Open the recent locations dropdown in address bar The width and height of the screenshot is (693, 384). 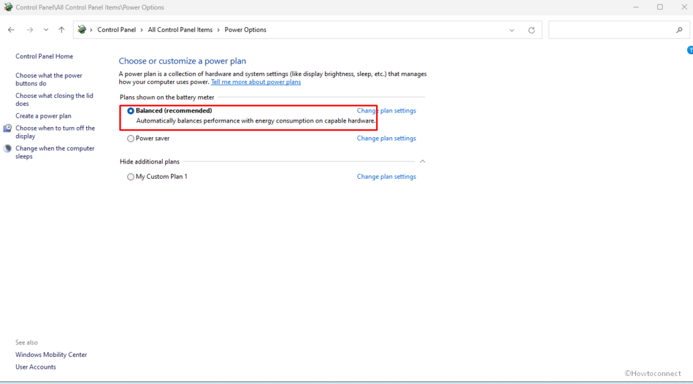point(511,30)
